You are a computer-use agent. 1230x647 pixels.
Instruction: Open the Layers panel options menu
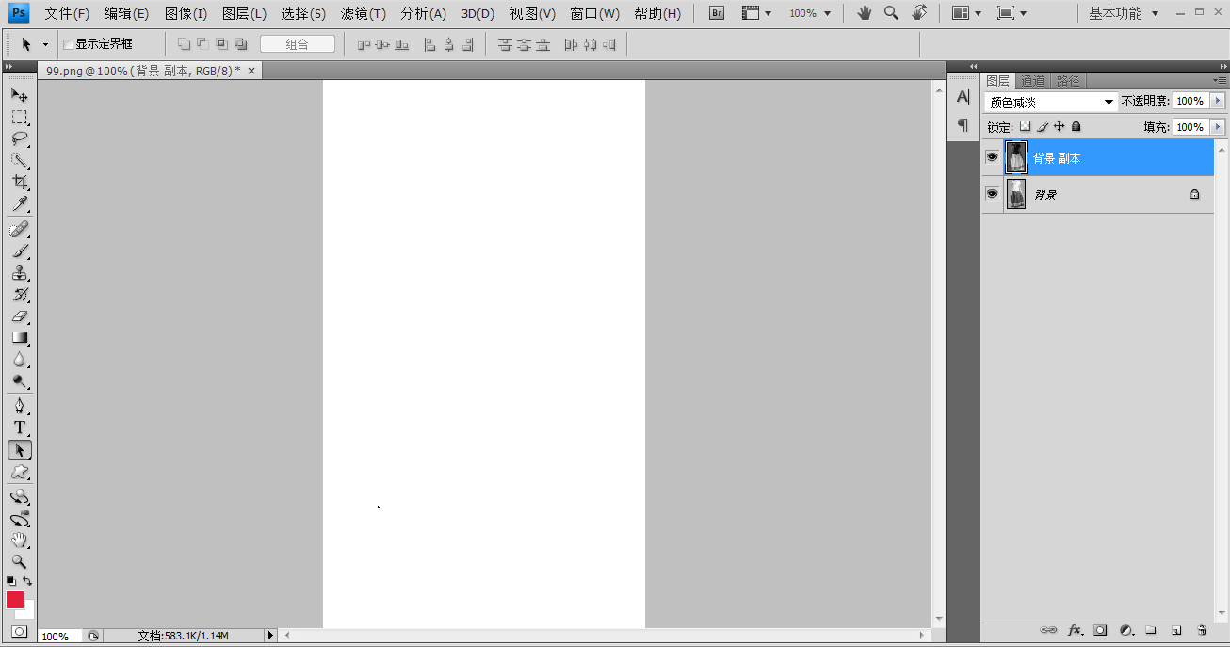1220,81
